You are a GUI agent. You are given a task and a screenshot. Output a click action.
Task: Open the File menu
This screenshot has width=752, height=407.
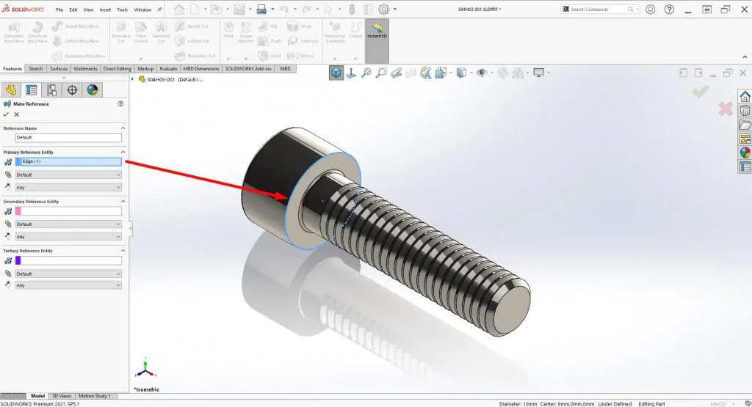59,10
